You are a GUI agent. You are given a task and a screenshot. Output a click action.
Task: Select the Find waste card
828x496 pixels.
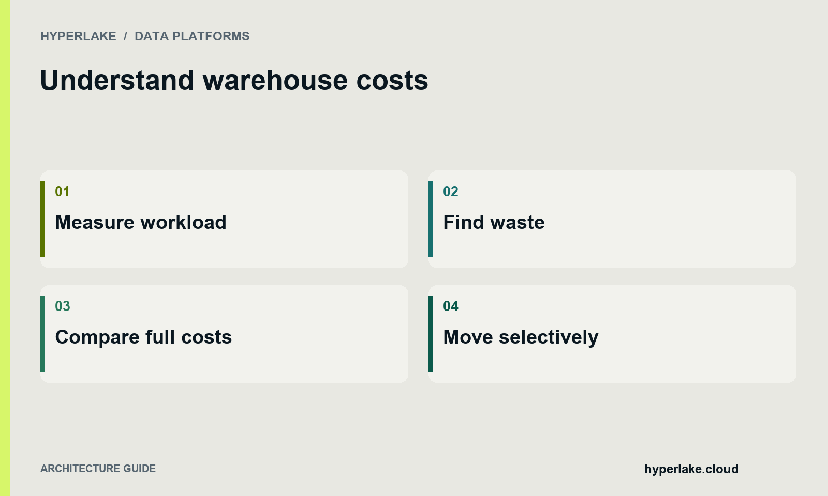[x=612, y=219]
